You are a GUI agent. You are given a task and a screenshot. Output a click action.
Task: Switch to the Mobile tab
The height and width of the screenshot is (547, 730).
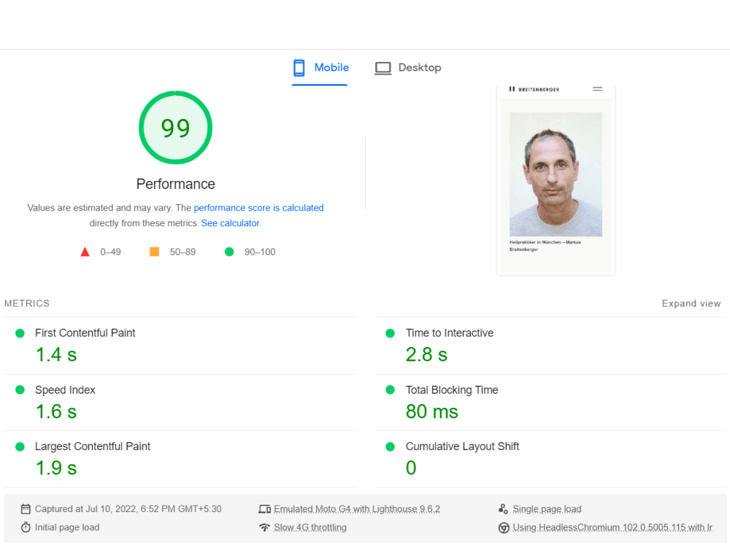[320, 68]
